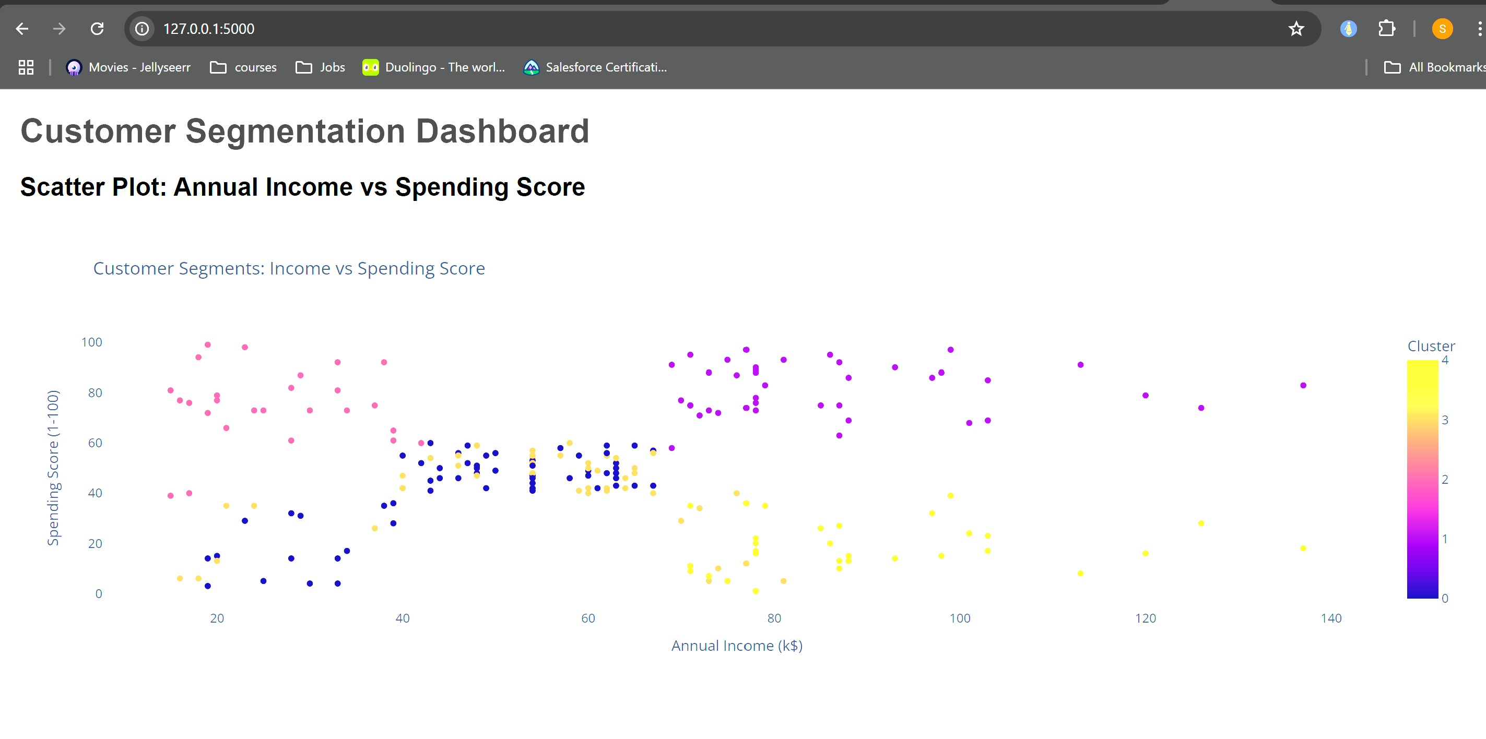Click the Cluster colorbar gradient
The width and height of the screenshot is (1486, 739).
tap(1422, 479)
